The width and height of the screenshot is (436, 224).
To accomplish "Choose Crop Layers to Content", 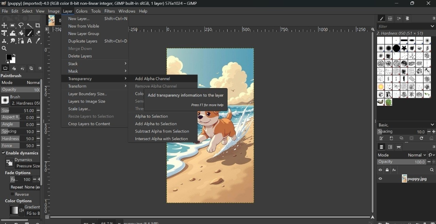I will [x=95, y=124].
